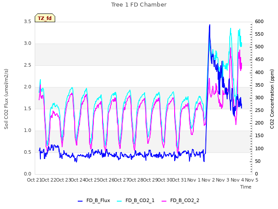This screenshot has height=209, width=278.
Task: Click the blue FD_B_Flux legend swatch
Action: click(x=80, y=201)
